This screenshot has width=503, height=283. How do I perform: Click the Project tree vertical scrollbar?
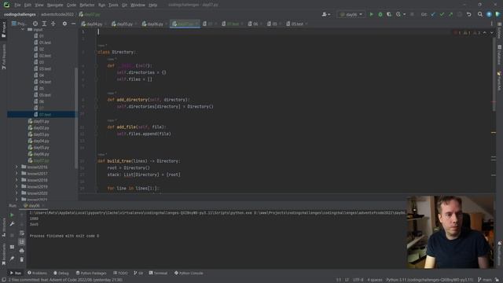pyautogui.click(x=76, y=118)
